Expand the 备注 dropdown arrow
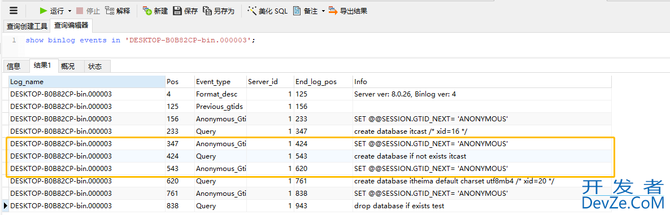The width and height of the screenshot is (670, 215). tap(323, 11)
